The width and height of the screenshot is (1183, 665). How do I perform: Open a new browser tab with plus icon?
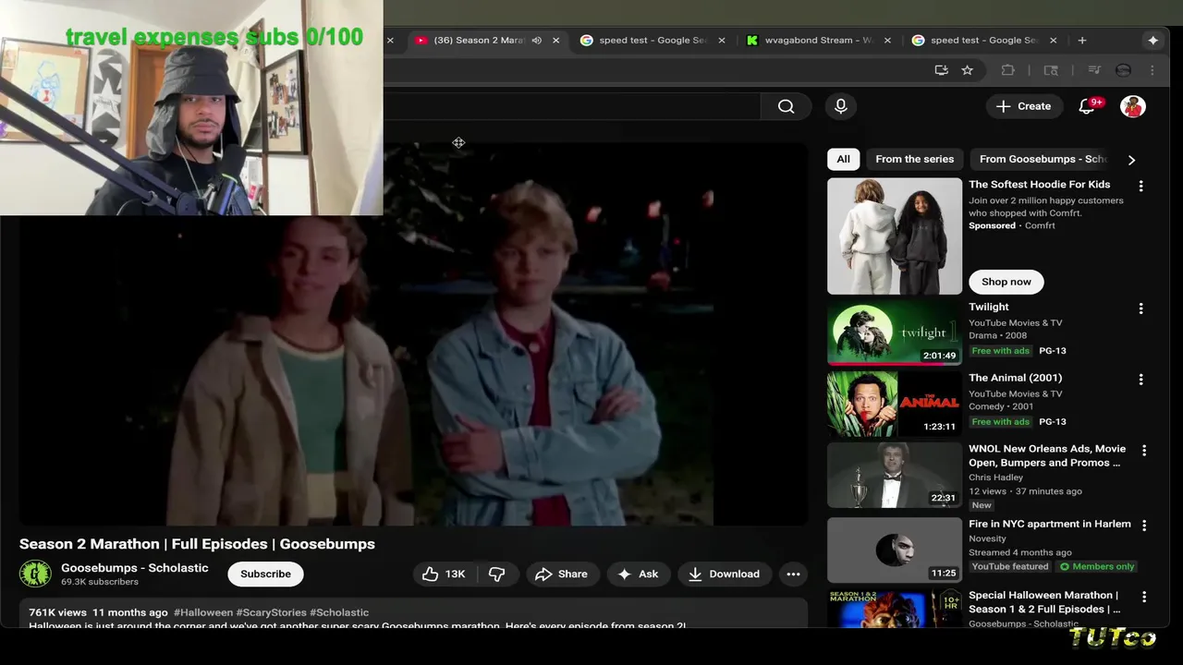[1081, 41]
